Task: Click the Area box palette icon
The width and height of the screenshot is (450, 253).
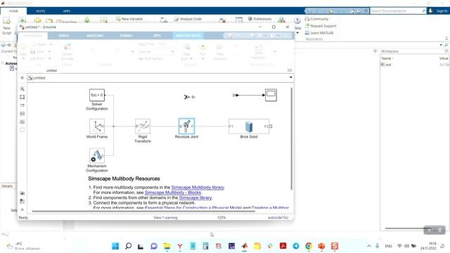Action: (22, 130)
